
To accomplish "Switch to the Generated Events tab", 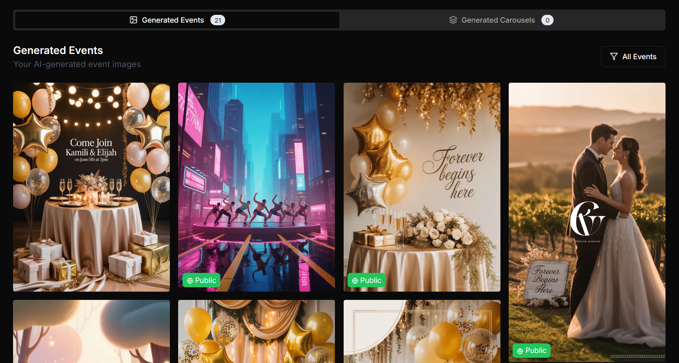I will tap(177, 20).
